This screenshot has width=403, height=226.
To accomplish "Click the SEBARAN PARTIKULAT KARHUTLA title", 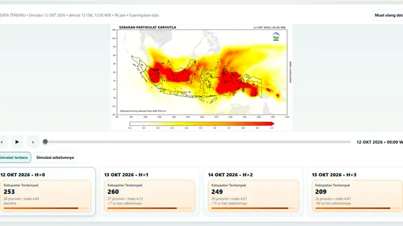I will [147, 27].
